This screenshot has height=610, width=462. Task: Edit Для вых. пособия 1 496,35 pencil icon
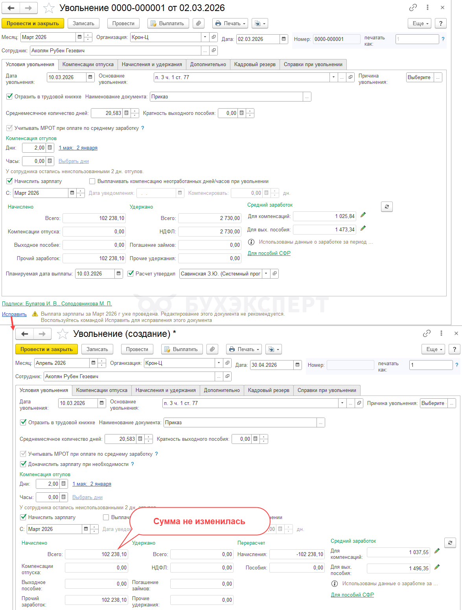pyautogui.click(x=437, y=567)
